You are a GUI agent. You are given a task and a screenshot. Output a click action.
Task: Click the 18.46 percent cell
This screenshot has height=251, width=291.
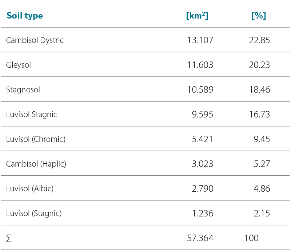coord(259,89)
